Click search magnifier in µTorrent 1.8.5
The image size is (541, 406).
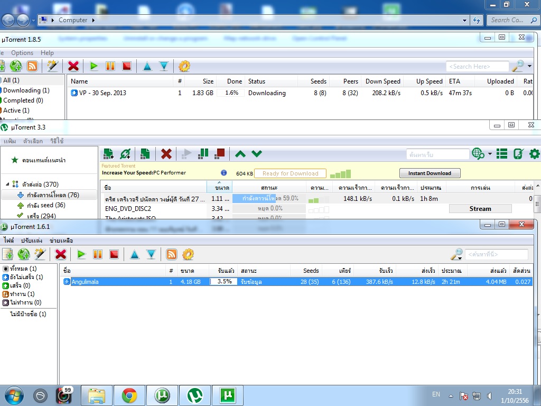(518, 66)
